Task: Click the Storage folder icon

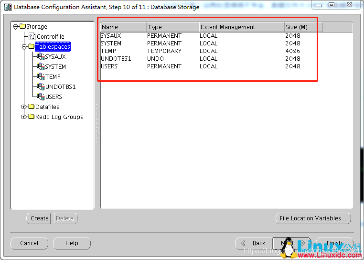Action: tap(23, 26)
